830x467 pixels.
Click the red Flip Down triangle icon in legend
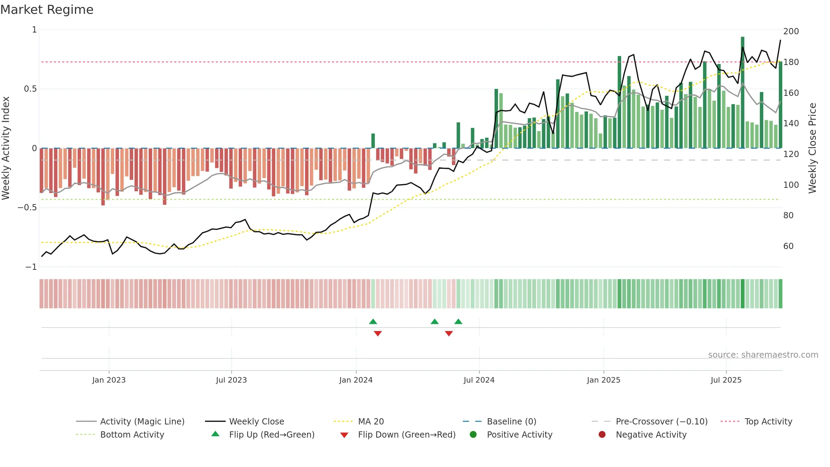point(344,435)
